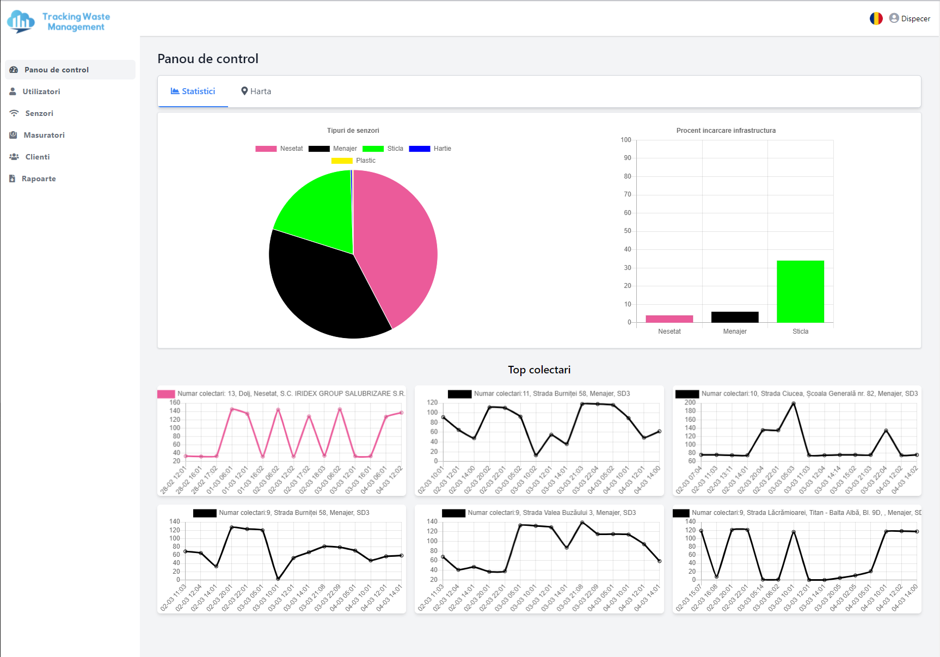Switch to the Harta tab
Viewport: 940px width, 657px height.
256,91
